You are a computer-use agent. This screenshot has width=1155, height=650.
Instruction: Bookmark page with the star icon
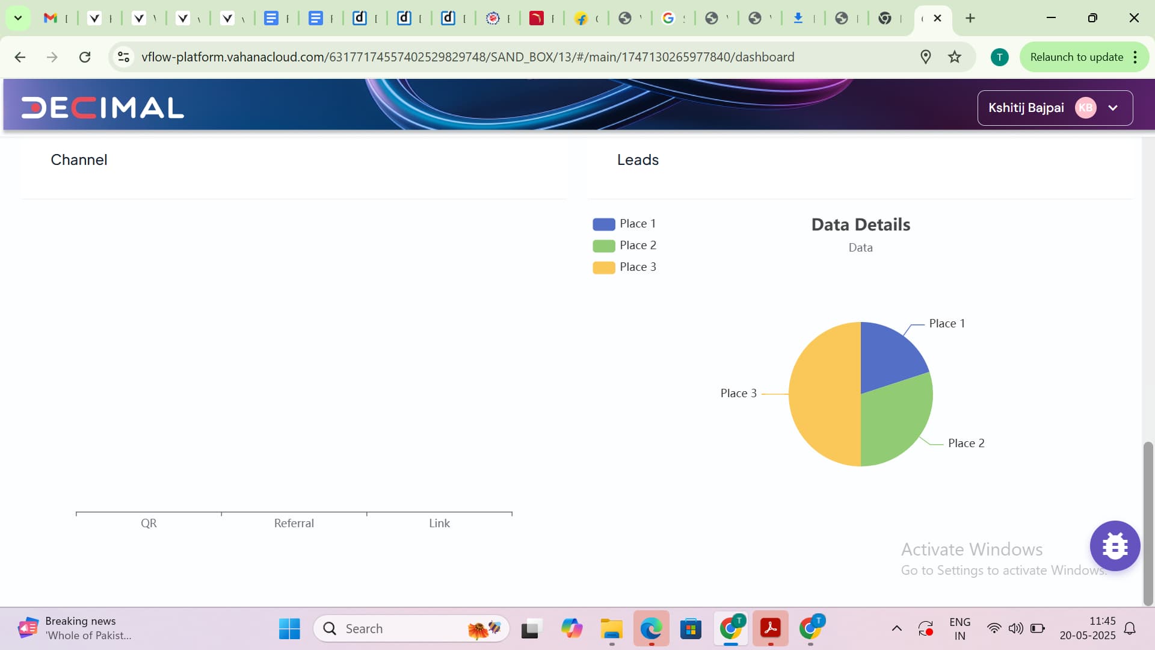tap(955, 57)
